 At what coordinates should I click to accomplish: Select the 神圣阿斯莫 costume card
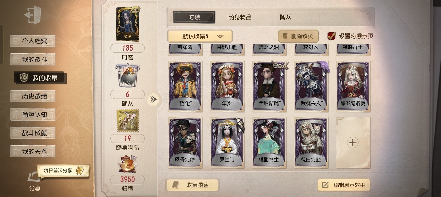pos(353,86)
